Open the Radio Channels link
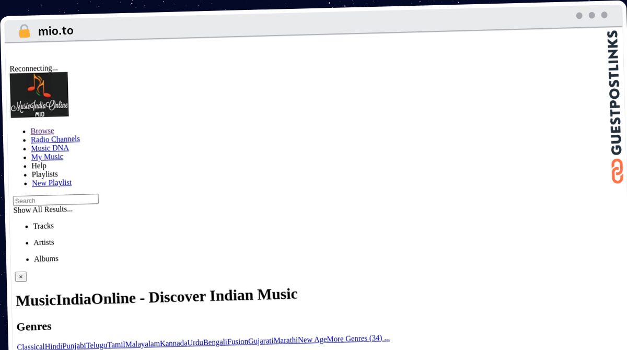This screenshot has height=350, width=627. tap(55, 139)
